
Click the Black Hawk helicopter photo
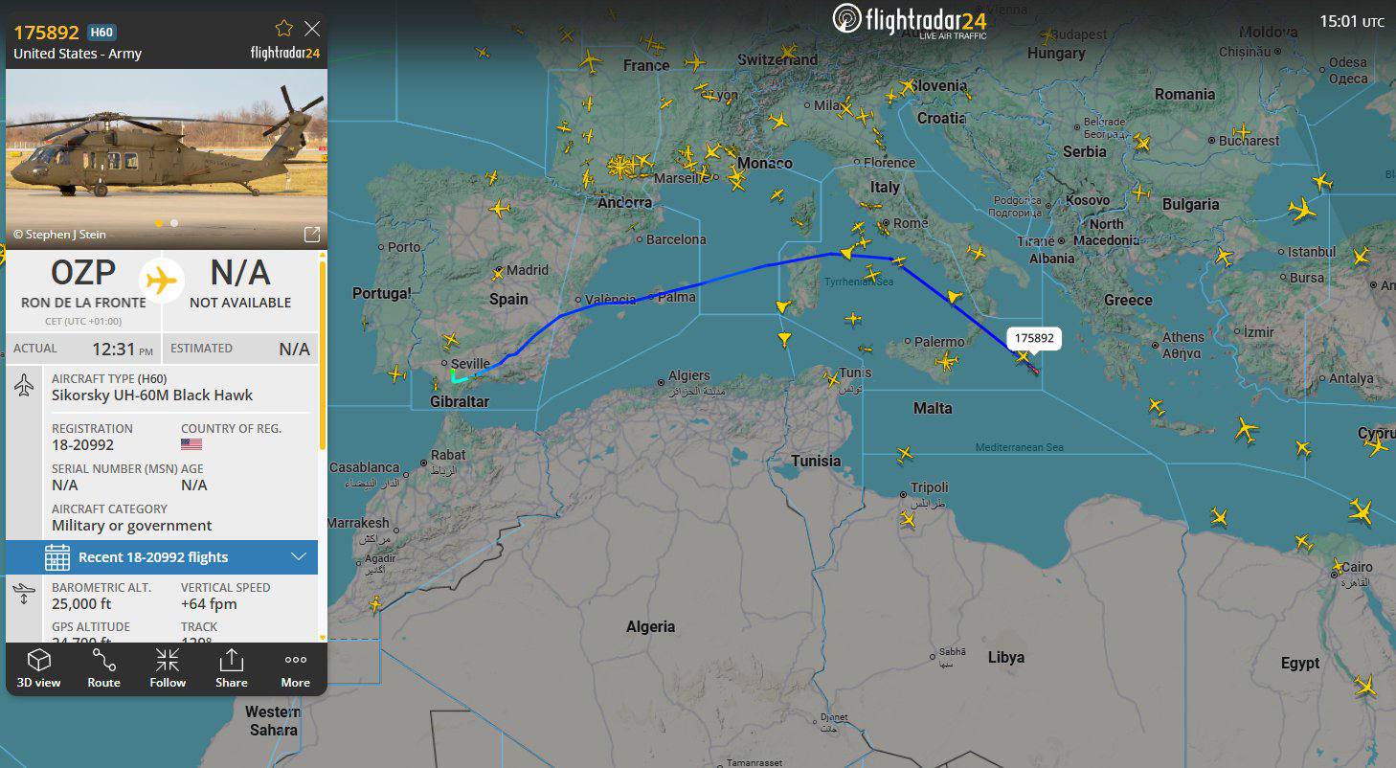tap(167, 159)
